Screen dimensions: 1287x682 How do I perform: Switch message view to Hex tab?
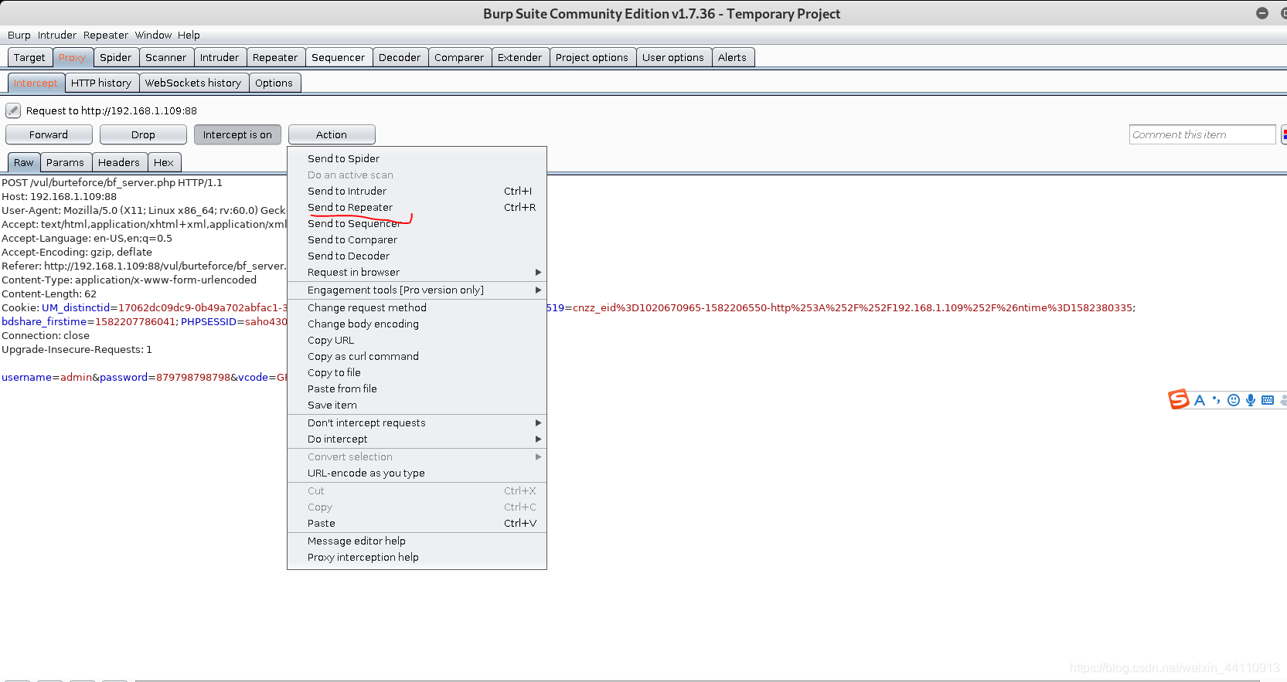[164, 162]
